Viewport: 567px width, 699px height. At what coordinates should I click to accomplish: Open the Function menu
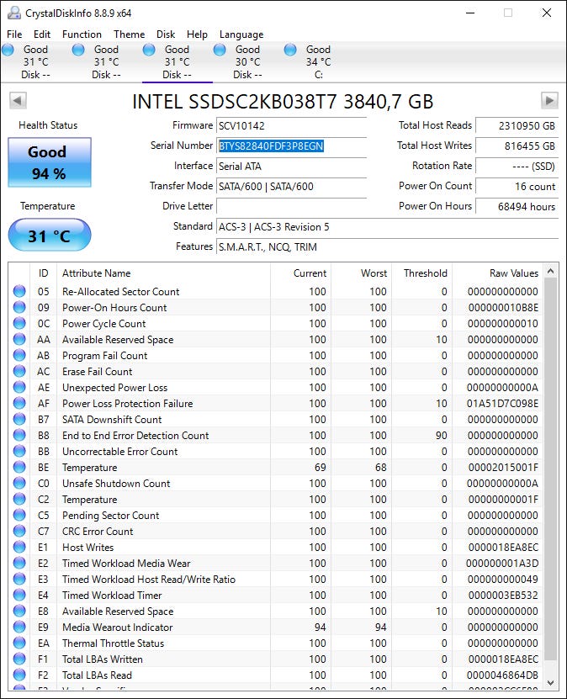click(82, 34)
